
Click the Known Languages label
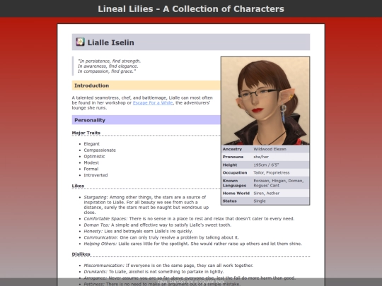234,183
